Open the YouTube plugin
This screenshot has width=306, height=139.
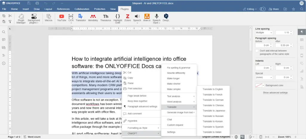coord(62,17)
